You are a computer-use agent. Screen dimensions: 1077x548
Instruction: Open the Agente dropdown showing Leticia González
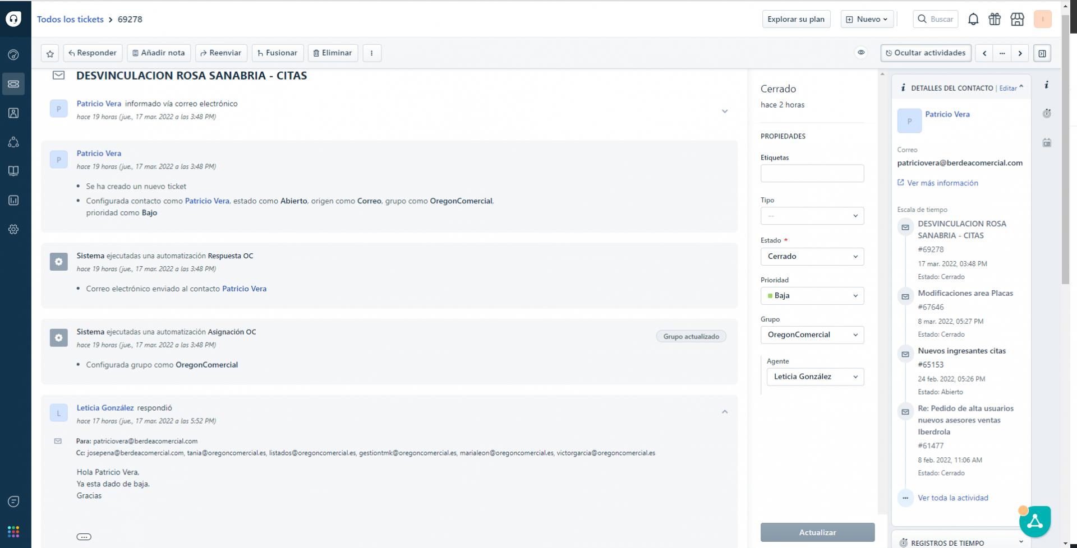(x=815, y=377)
